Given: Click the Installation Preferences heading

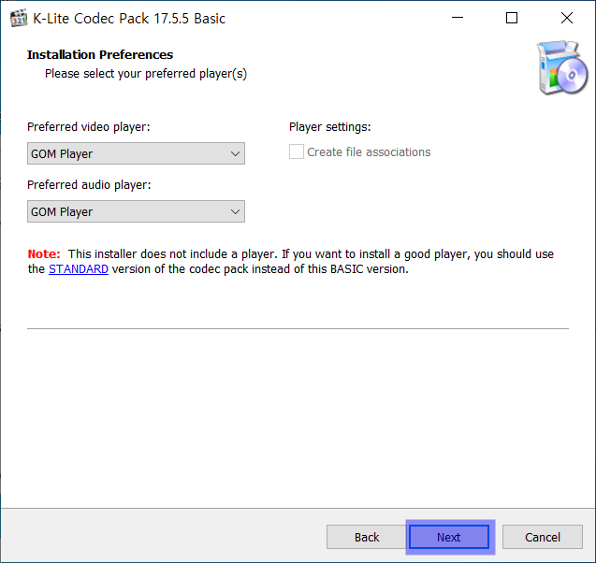Looking at the screenshot, I should [100, 54].
